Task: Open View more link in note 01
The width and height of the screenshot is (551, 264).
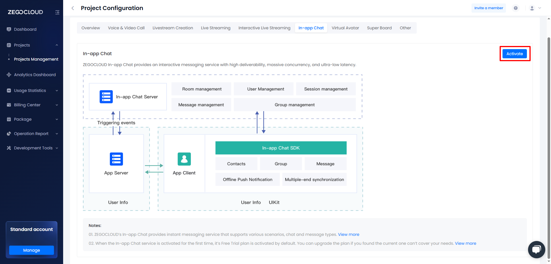Action: [x=348, y=234]
